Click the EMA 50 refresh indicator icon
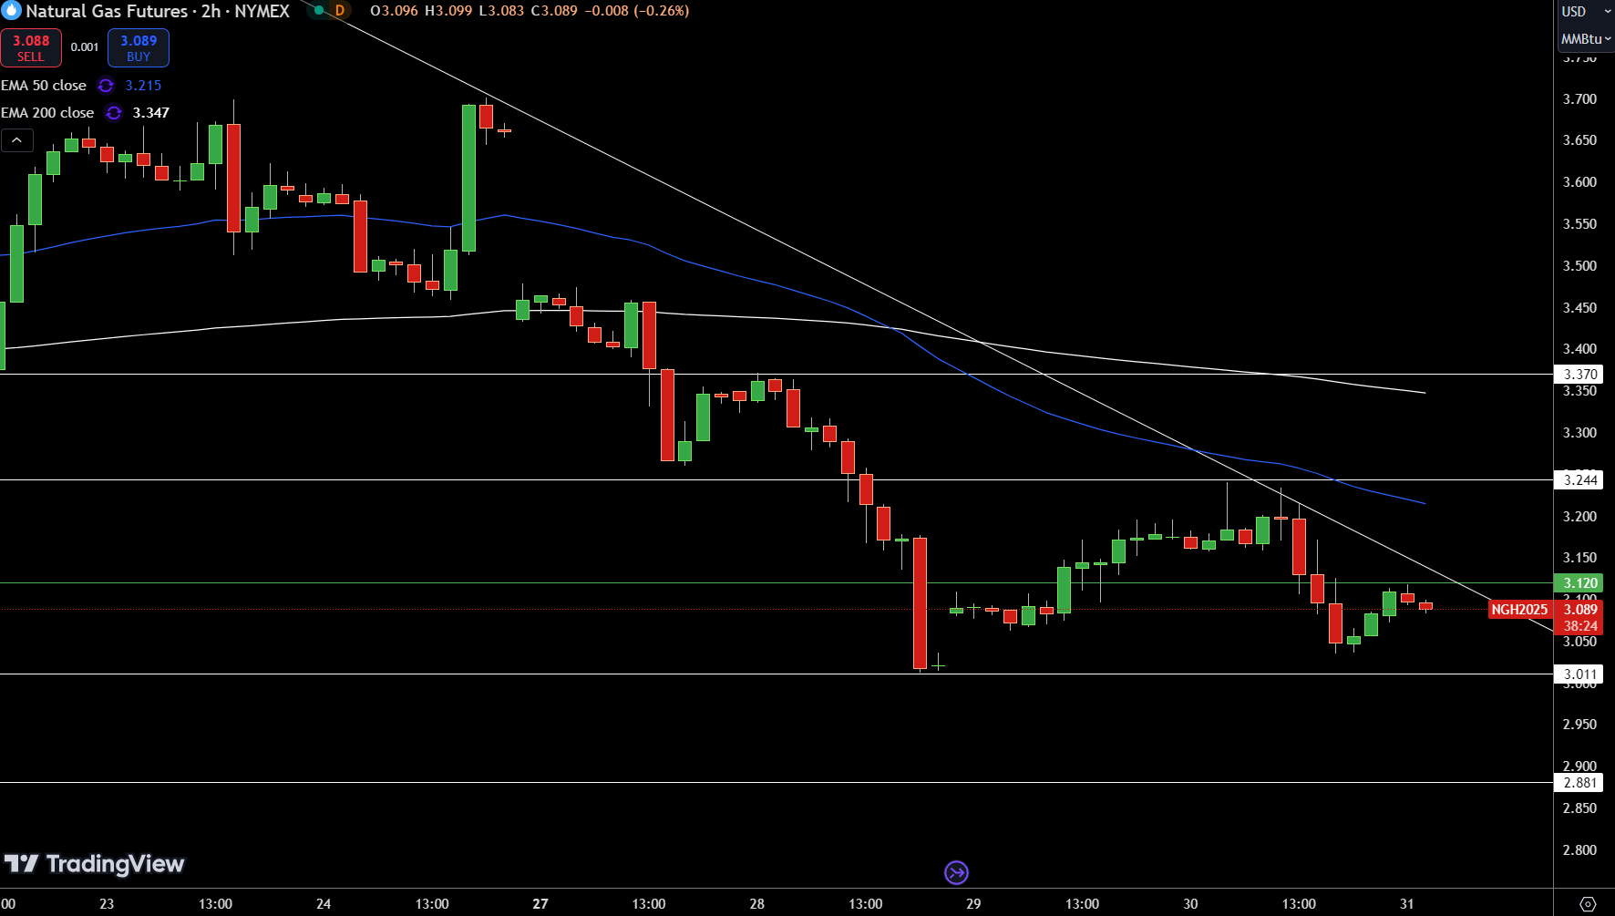Image resolution: width=1615 pixels, height=916 pixels. click(x=106, y=86)
